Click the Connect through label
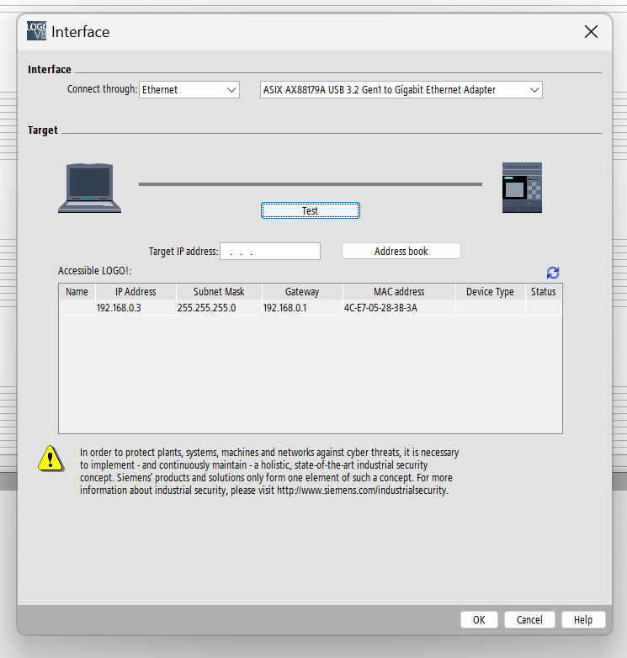Screen dimensions: 627x658 click(x=102, y=89)
